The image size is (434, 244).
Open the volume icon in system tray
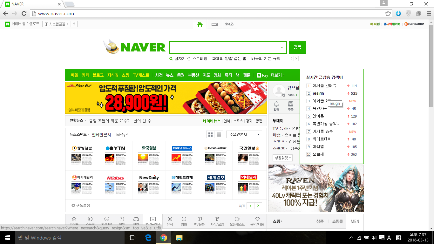click(374, 238)
